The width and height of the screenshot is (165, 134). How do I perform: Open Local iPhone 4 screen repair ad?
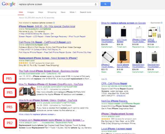tap(117, 129)
